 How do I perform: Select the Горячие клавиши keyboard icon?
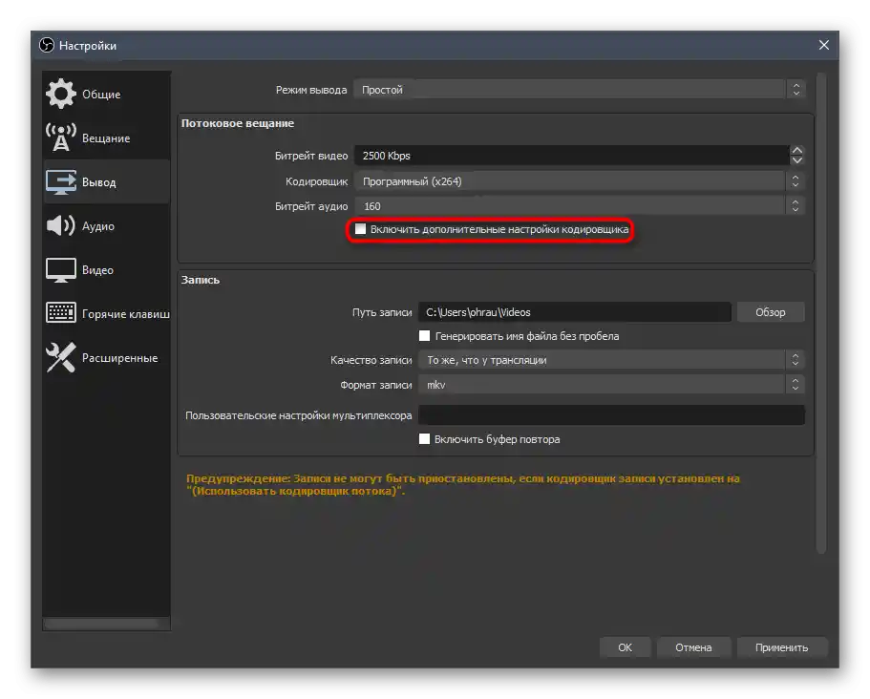tap(61, 313)
